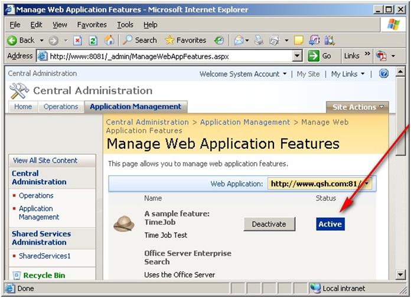Open the address bar URL dropdown
Image resolution: width=411 pixels, height=298 pixels.
click(x=297, y=56)
